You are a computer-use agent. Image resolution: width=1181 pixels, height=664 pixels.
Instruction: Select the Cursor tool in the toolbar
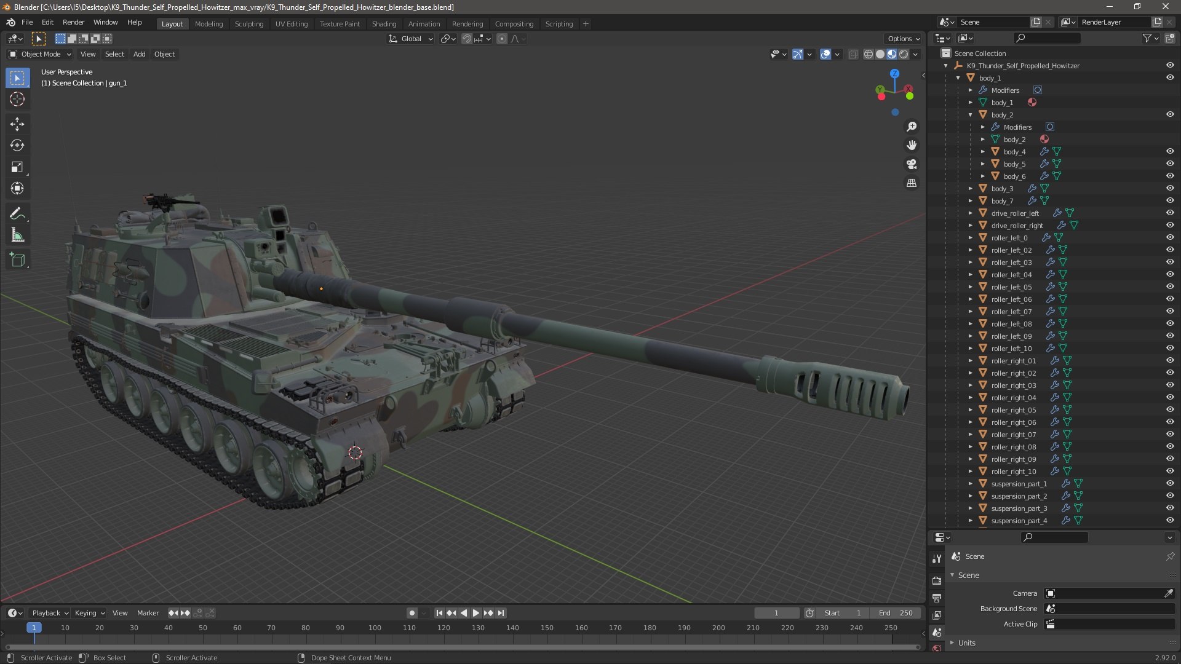pos(17,100)
